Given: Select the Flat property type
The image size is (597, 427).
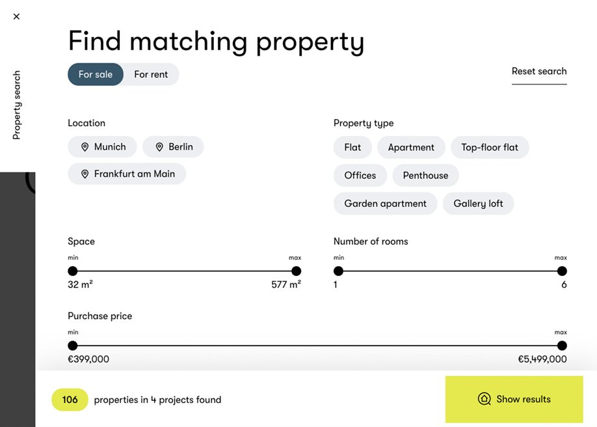Looking at the screenshot, I should pyautogui.click(x=352, y=147).
